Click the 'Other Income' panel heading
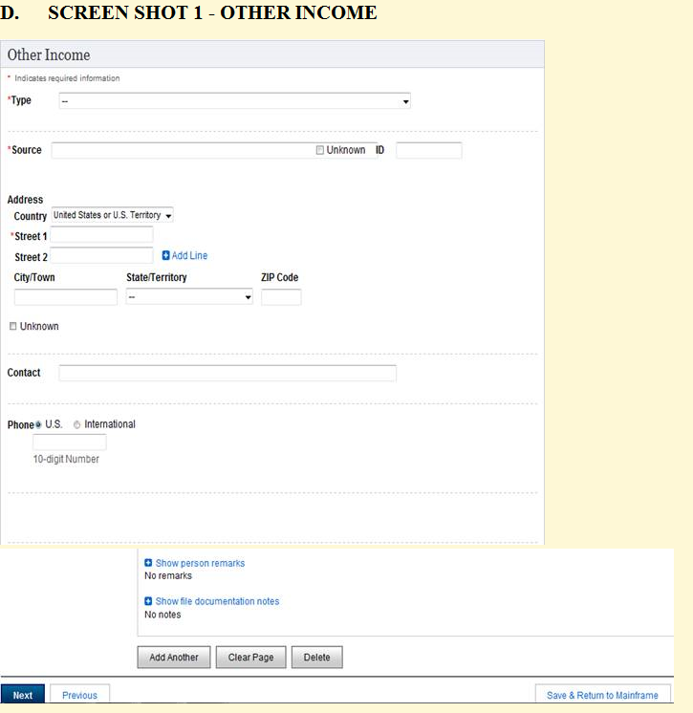 click(49, 54)
